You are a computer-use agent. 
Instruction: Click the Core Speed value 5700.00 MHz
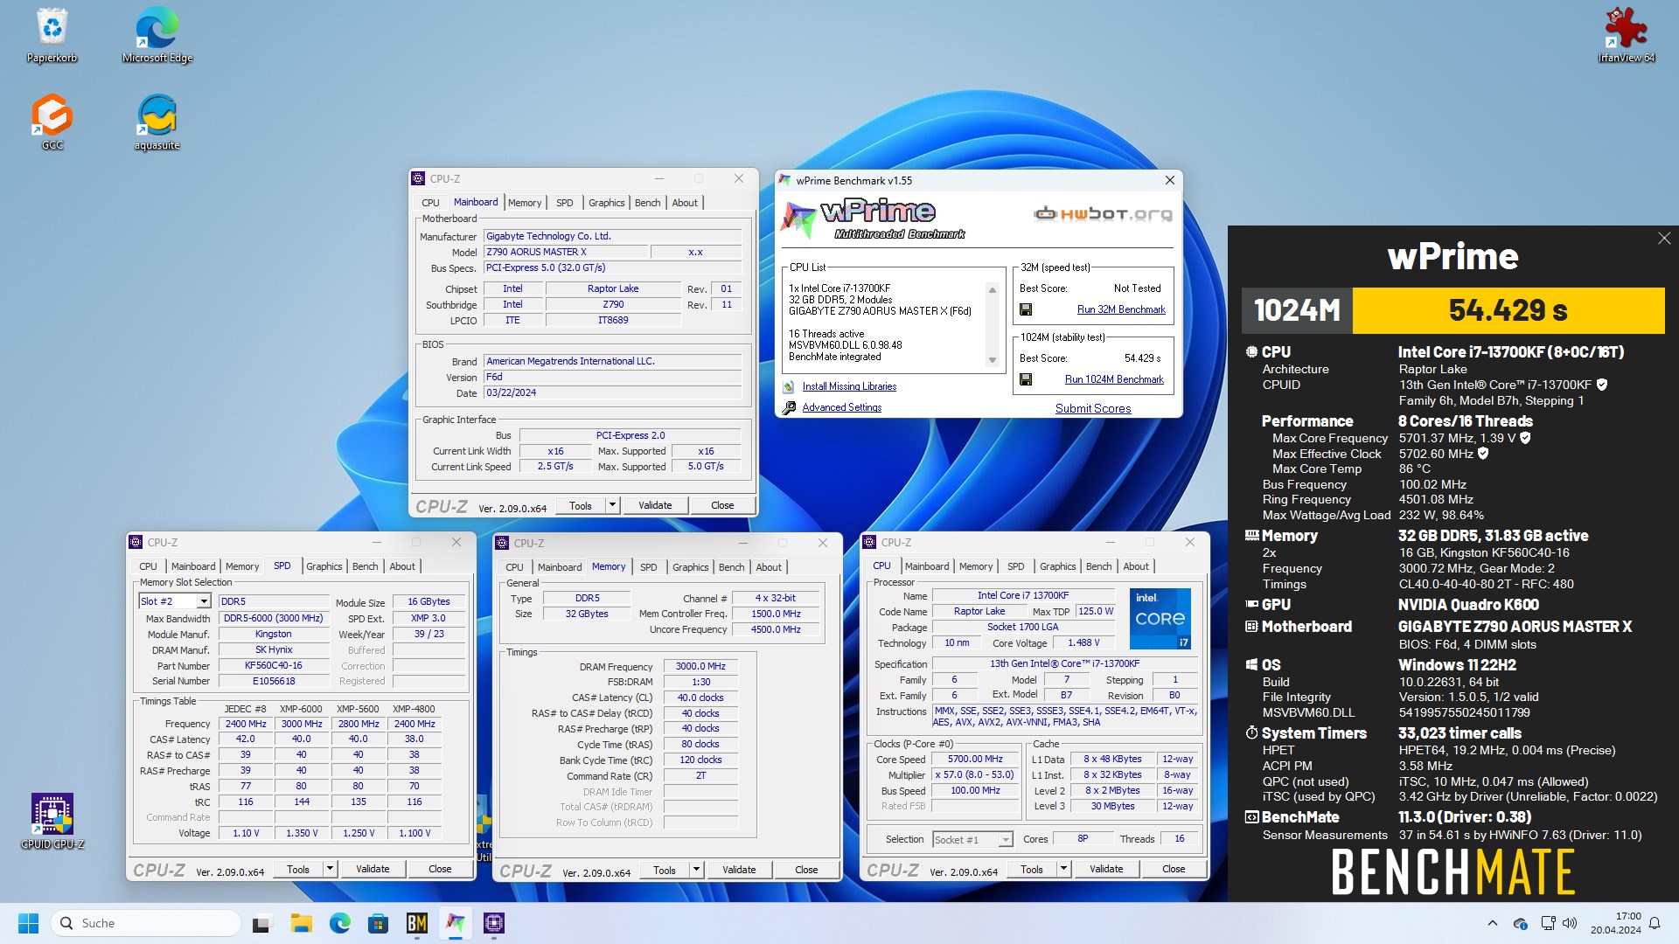975,759
